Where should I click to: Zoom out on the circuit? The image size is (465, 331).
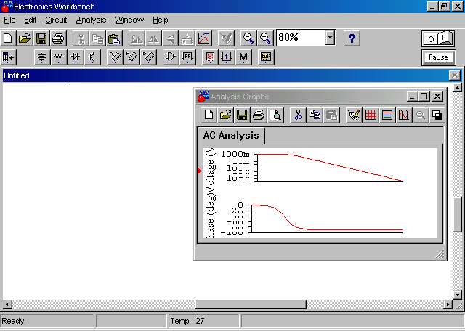[x=248, y=38]
